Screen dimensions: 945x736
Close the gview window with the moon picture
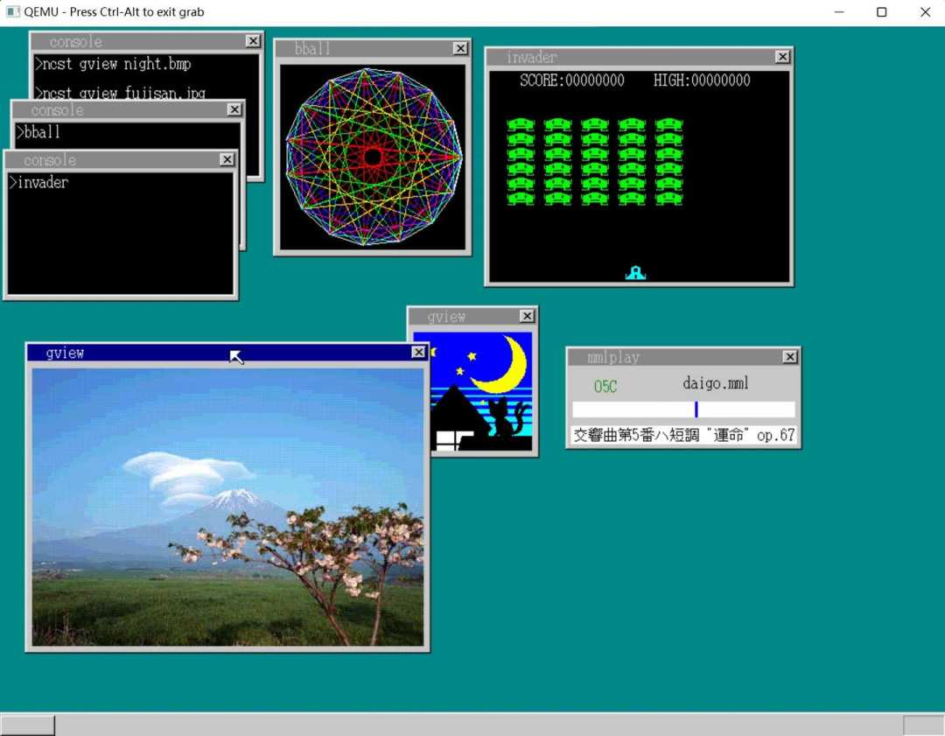pyautogui.click(x=527, y=316)
